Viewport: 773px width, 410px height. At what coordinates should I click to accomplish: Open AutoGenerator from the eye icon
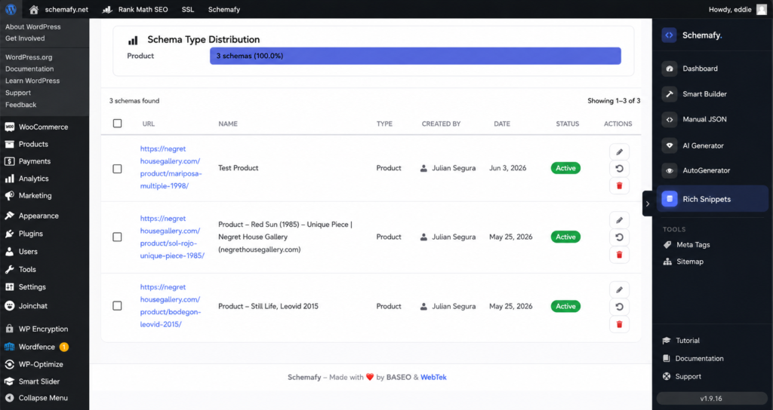tap(670, 171)
